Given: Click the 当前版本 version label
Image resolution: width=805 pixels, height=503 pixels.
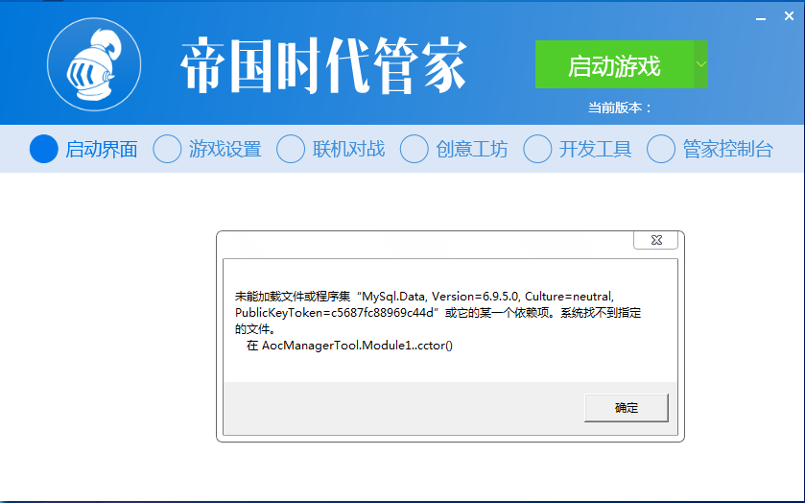Looking at the screenshot, I should pos(619,108).
